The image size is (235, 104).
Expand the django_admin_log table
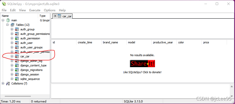(x=12, y=61)
